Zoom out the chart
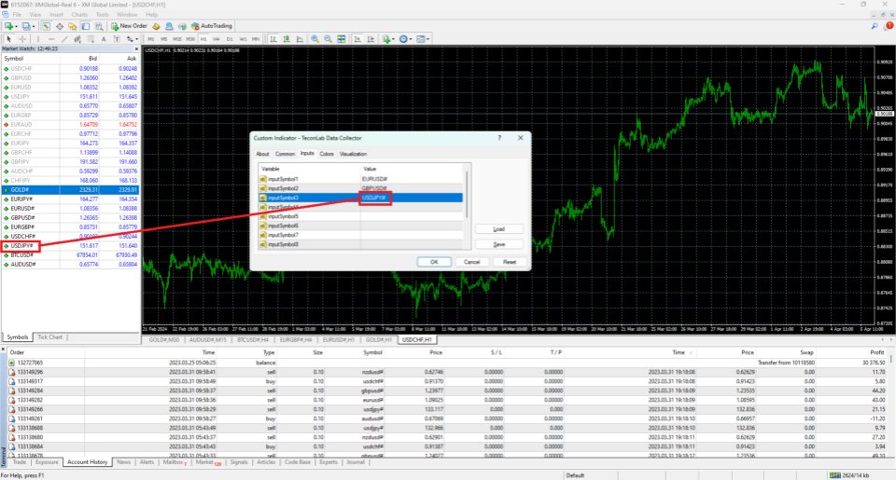Image resolution: width=896 pixels, height=480 pixels. coord(328,39)
